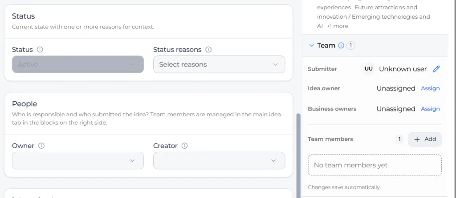Add a team member

[x=424, y=139]
